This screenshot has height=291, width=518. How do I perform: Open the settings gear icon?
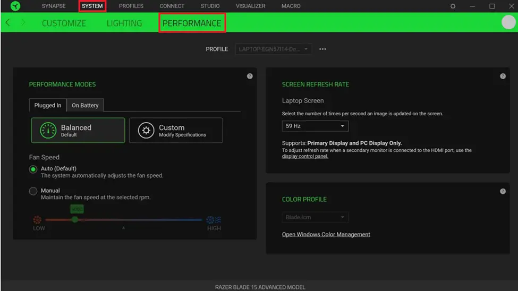453,6
